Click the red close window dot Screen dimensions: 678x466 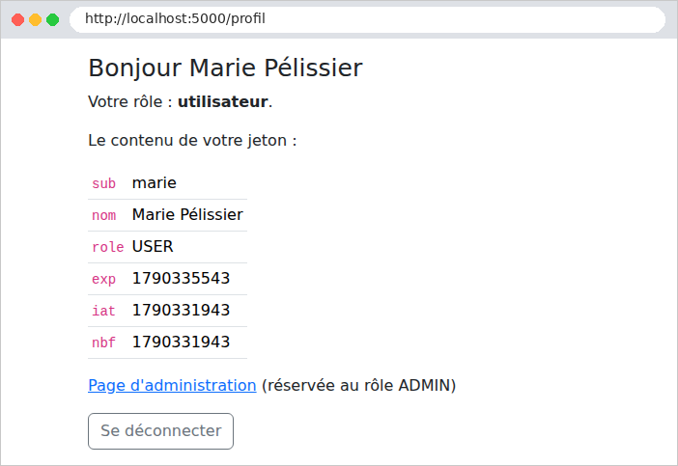pos(17,19)
